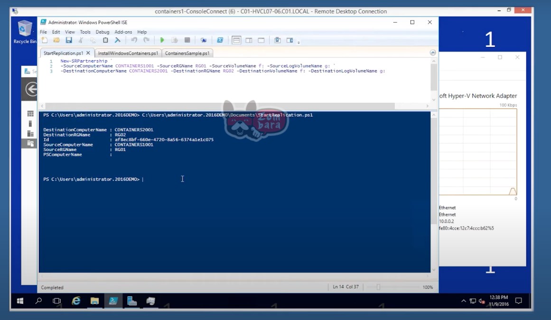Show hidden system tray icons
The width and height of the screenshot is (551, 320).
(x=464, y=301)
